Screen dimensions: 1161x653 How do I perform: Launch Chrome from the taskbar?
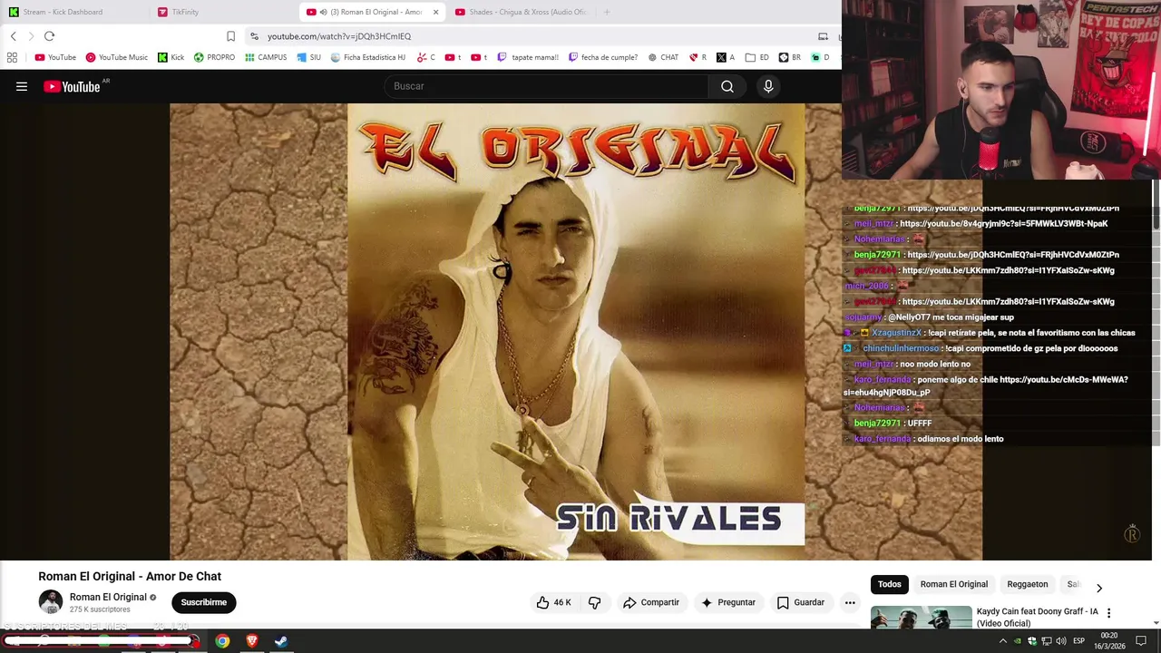click(x=222, y=641)
